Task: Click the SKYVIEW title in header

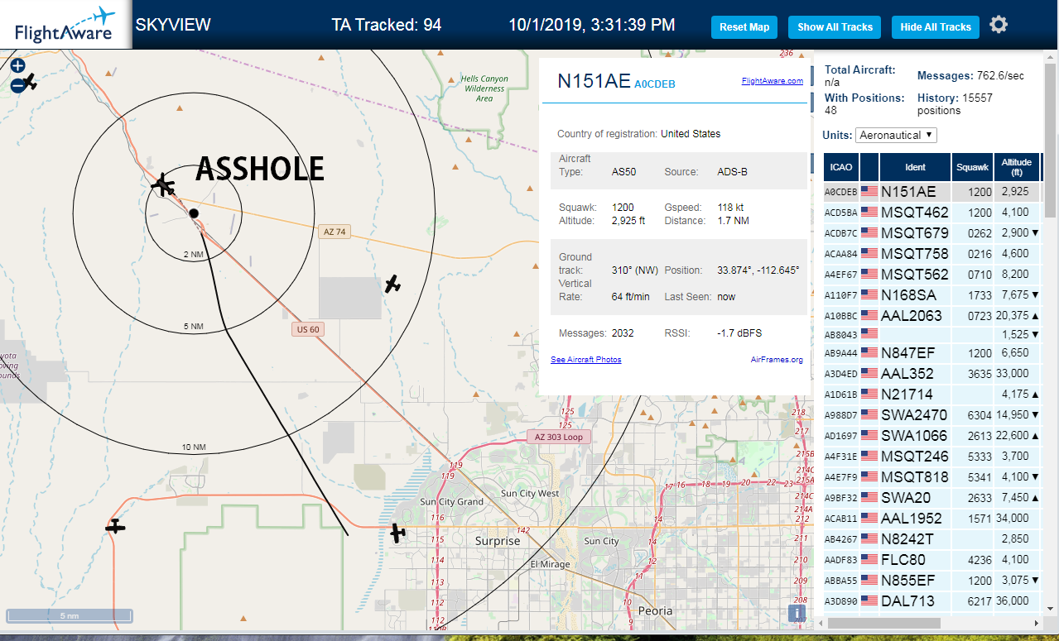Action: [173, 25]
